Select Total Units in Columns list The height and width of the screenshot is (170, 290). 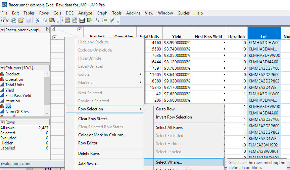coord(15,84)
